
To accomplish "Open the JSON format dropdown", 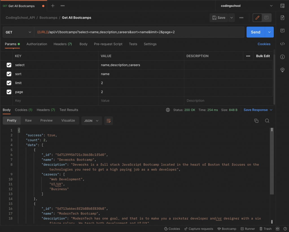I will pos(92,121).
